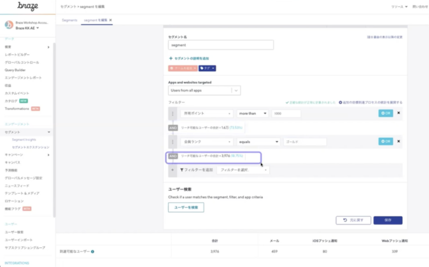This screenshot has width=429, height=267.
Task: Click the Braze logo in the sidebar
Action: (x=20, y=7)
